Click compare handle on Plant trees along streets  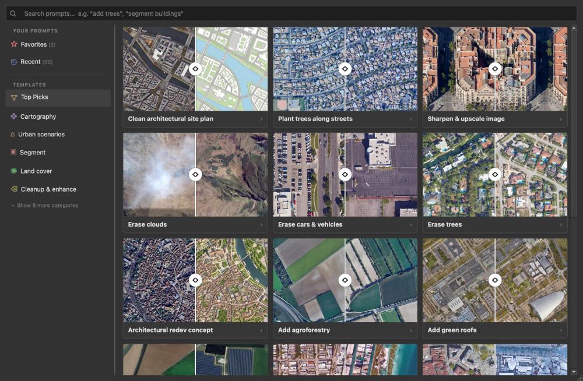(x=345, y=69)
